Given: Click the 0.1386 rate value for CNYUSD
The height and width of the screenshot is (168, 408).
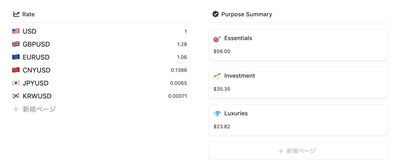Looking at the screenshot, I should point(179,70).
